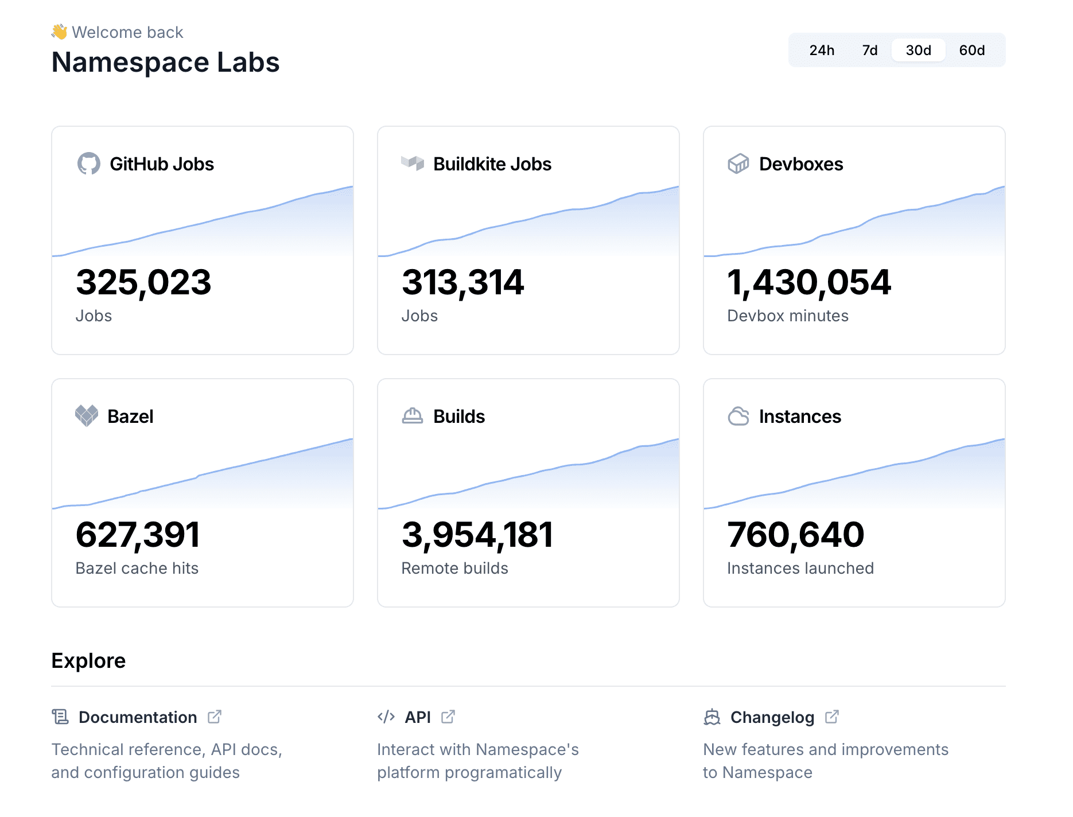Click the 325,023 jobs value
This screenshot has height=817, width=1073.
(143, 283)
